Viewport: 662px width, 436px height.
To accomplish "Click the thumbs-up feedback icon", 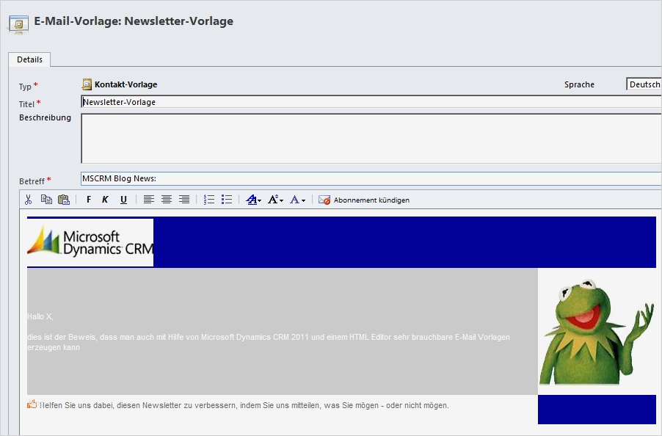I will pos(32,404).
